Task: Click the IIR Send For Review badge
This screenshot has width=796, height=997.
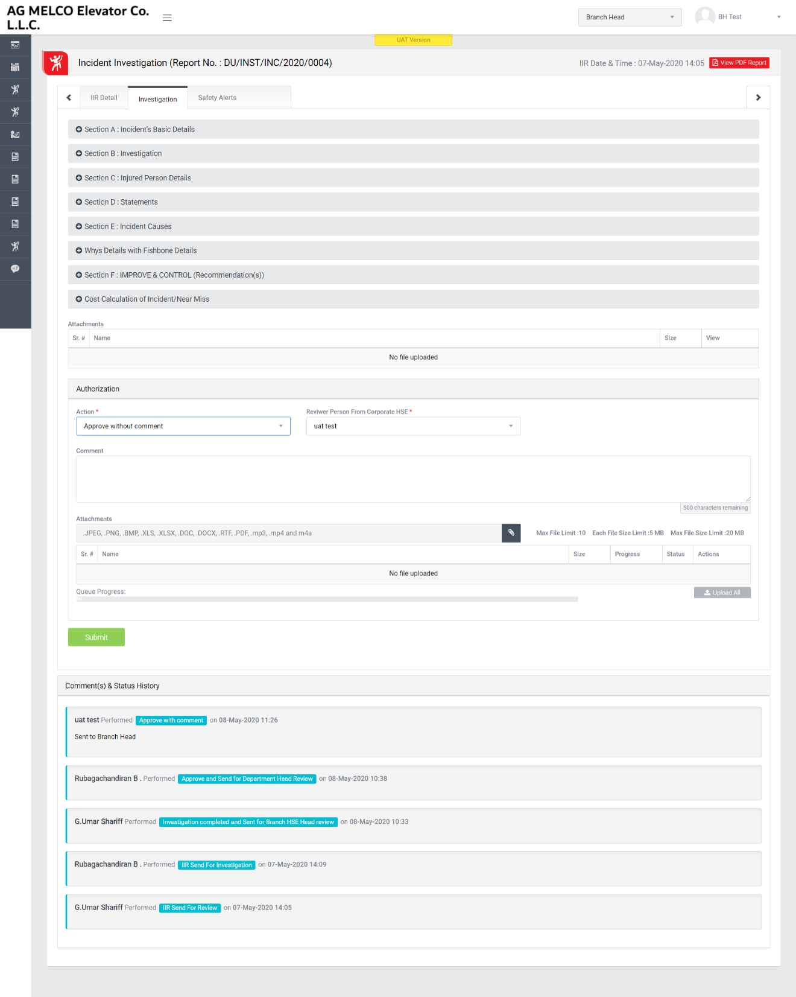Action: 190,908
